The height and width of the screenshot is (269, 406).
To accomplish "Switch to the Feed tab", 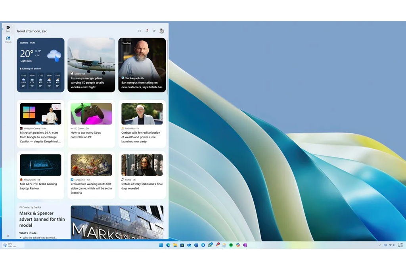I will 8,29.
